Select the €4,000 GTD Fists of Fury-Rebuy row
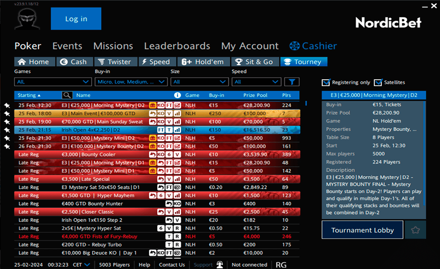This screenshot has height=269, width=440. pos(157,237)
